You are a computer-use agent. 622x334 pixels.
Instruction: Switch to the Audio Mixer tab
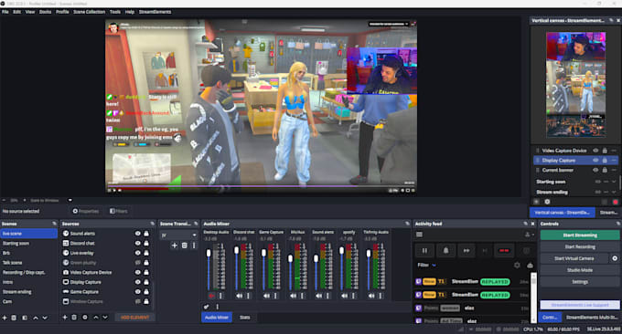pyautogui.click(x=217, y=318)
